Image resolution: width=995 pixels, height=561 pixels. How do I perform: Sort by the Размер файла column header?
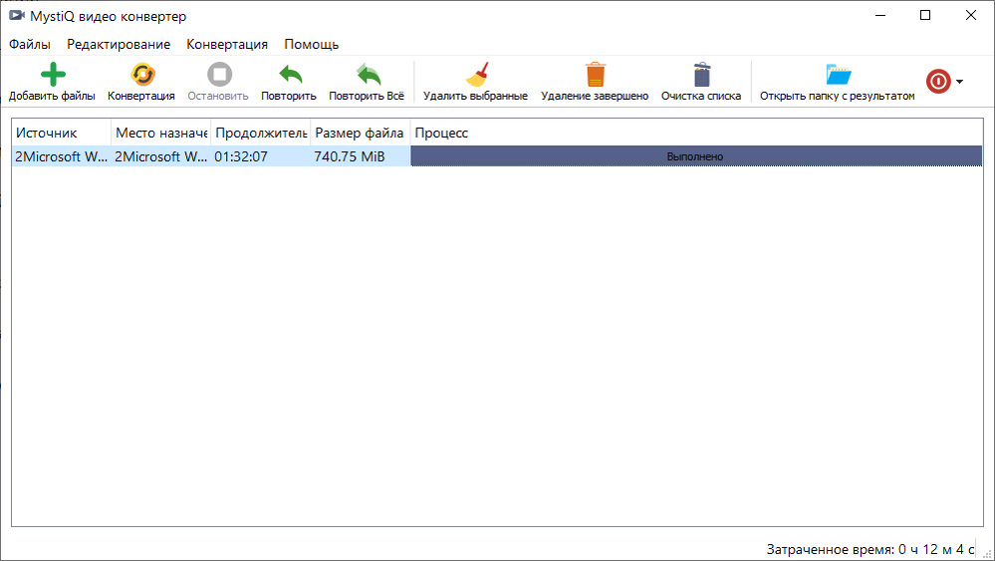point(361,133)
